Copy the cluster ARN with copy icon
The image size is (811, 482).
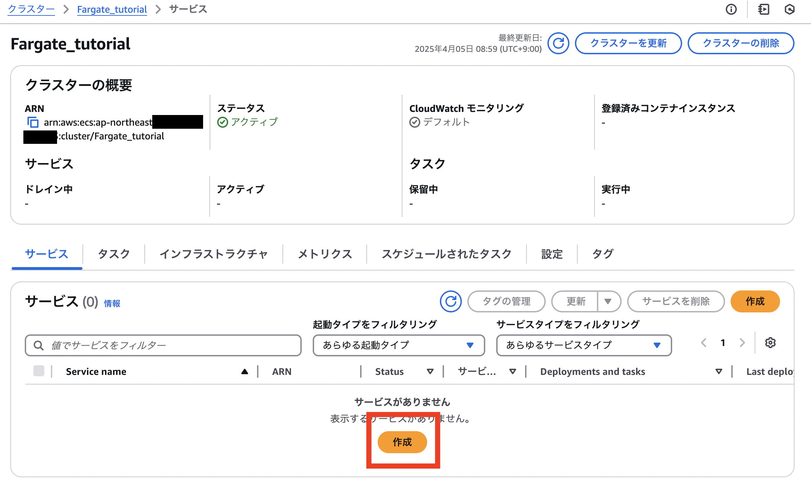[x=33, y=122]
